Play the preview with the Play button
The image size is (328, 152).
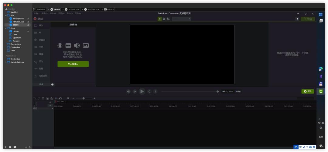(142, 91)
